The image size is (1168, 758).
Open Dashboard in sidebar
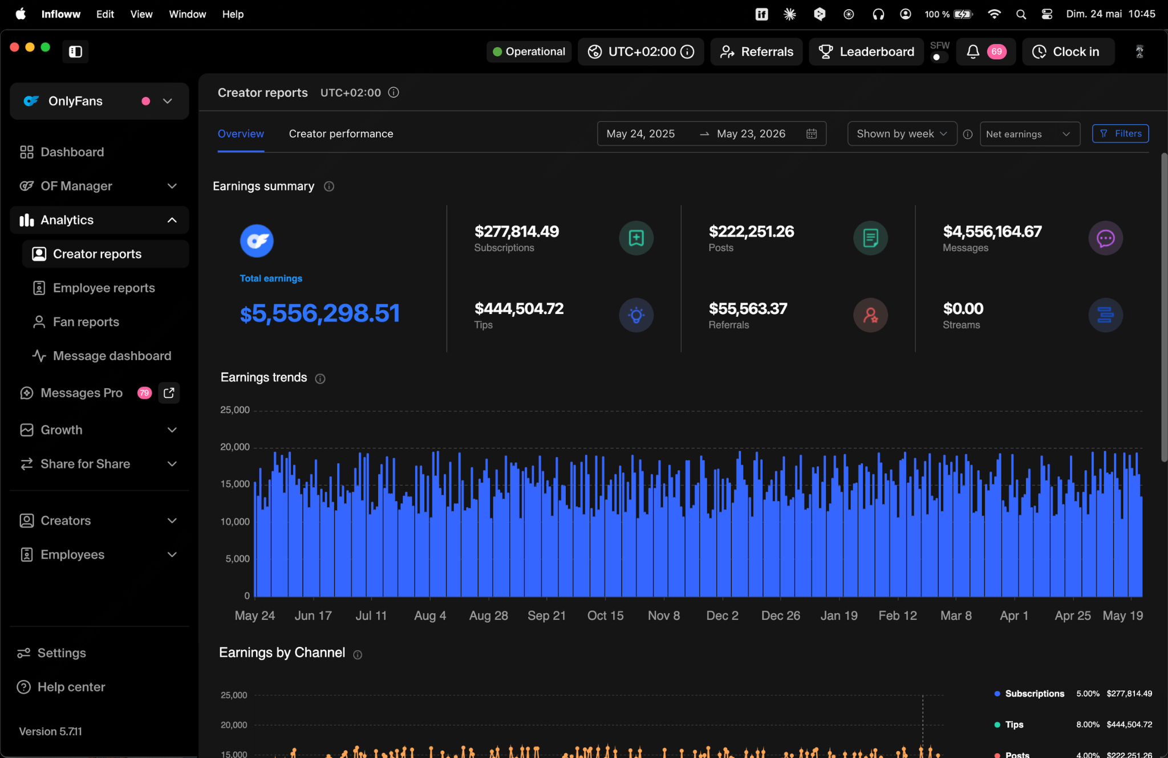click(99, 152)
